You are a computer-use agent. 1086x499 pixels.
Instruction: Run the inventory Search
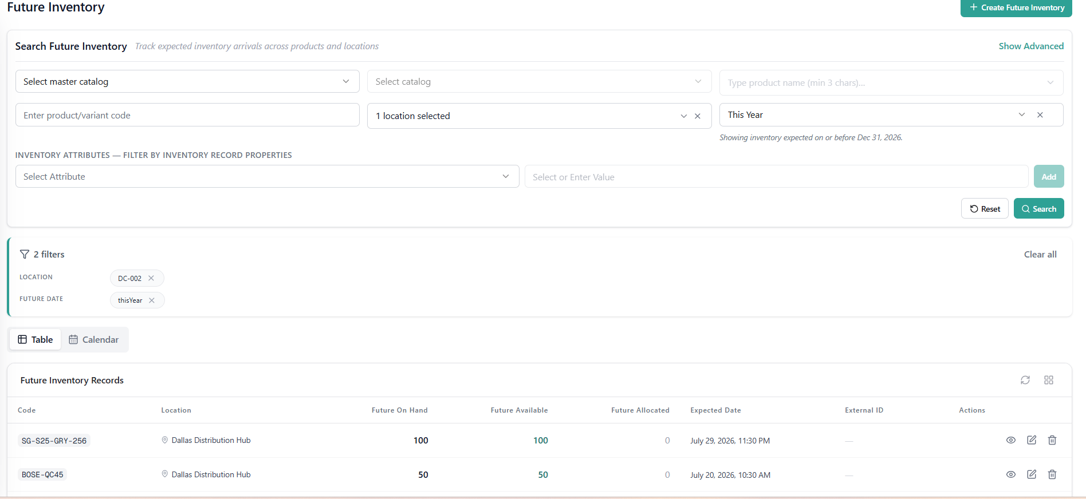coord(1038,209)
